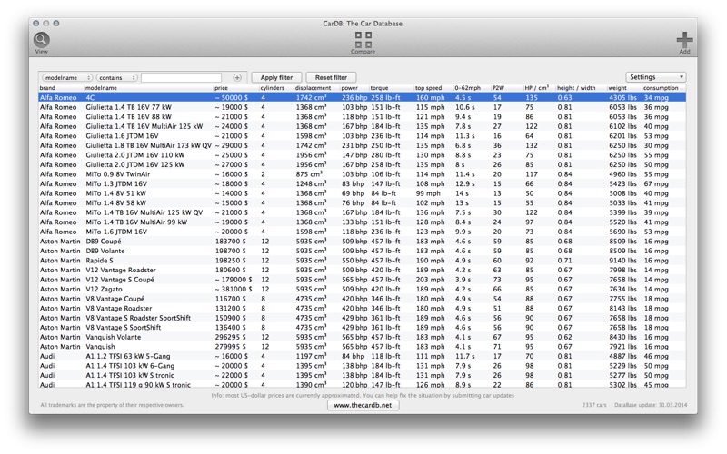Select Aston Martin V12 Zagato row
This screenshot has height=454, width=727.
click(362, 289)
